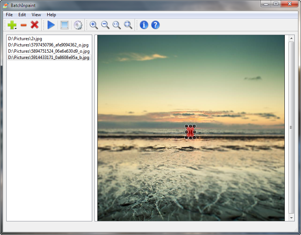Open the Edit menu
Viewport: 301px width, 235px height.
pyautogui.click(x=22, y=15)
